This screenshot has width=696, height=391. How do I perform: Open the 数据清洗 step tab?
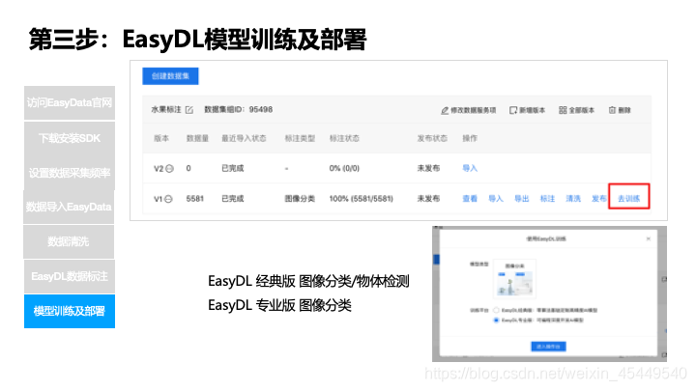coord(69,241)
